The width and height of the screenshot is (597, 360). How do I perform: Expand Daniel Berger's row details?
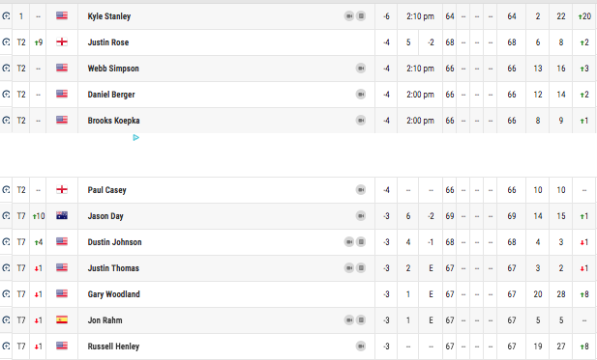tap(298, 95)
